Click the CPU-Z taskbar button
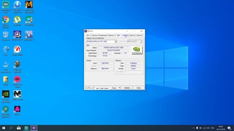Image resolution: width=234 pixels, height=131 pixels. pos(34,128)
